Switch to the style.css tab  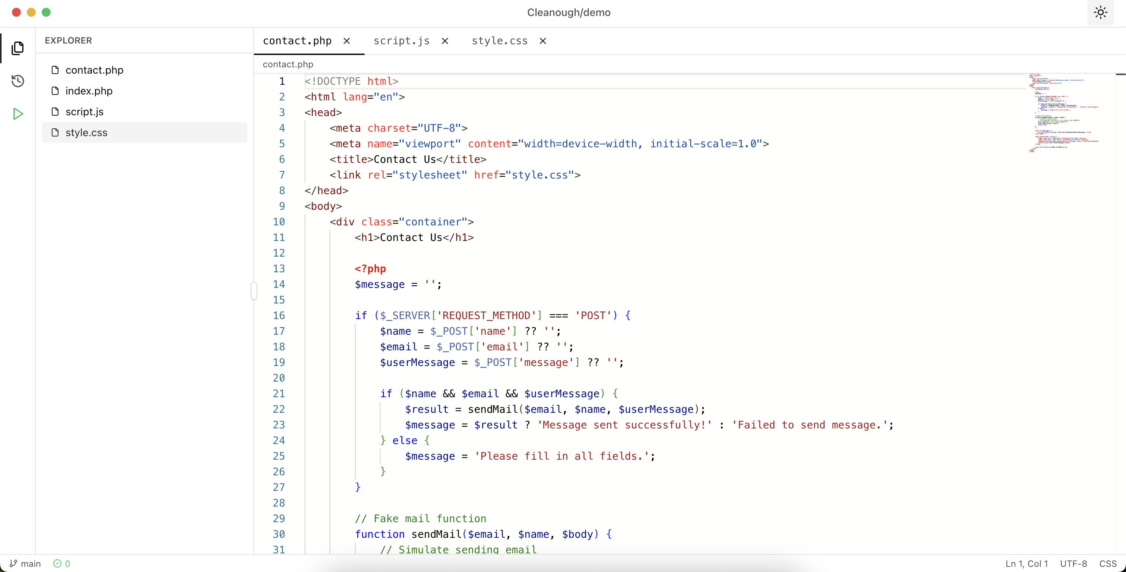(x=499, y=41)
